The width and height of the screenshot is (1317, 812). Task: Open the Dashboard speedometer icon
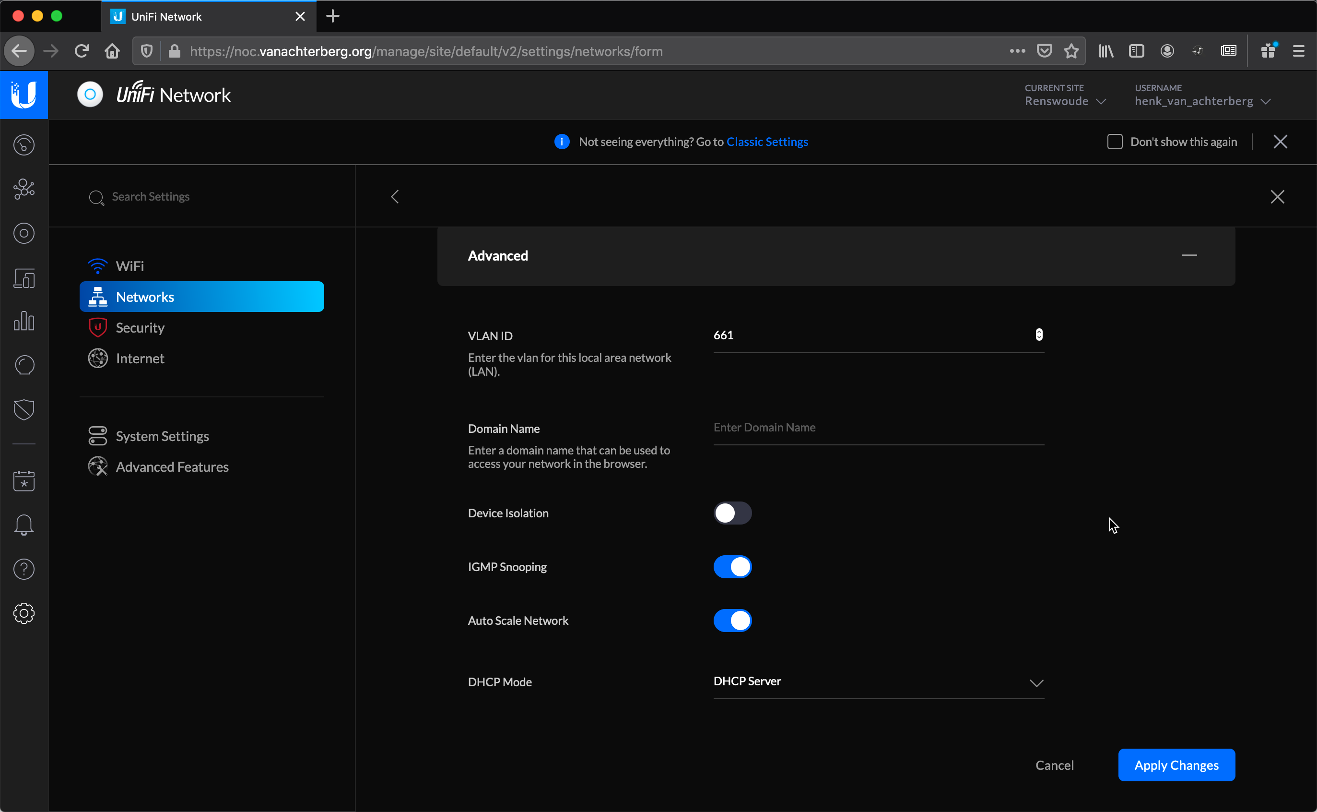(24, 145)
